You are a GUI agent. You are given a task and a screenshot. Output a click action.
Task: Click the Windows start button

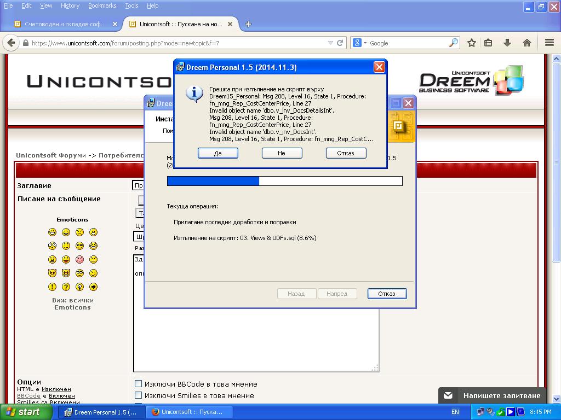tap(26, 412)
